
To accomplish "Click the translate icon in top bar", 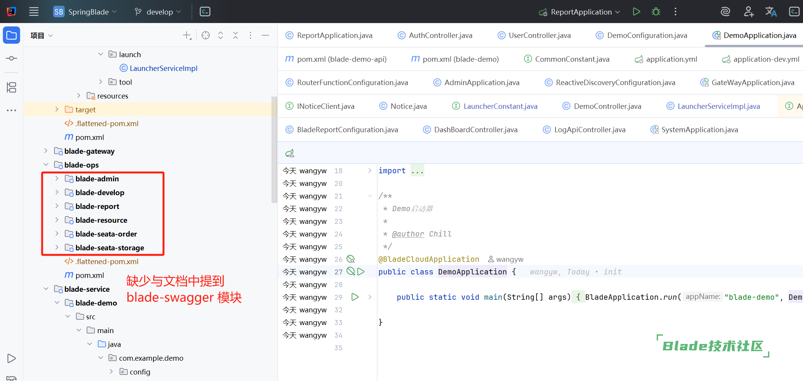I will tap(771, 12).
